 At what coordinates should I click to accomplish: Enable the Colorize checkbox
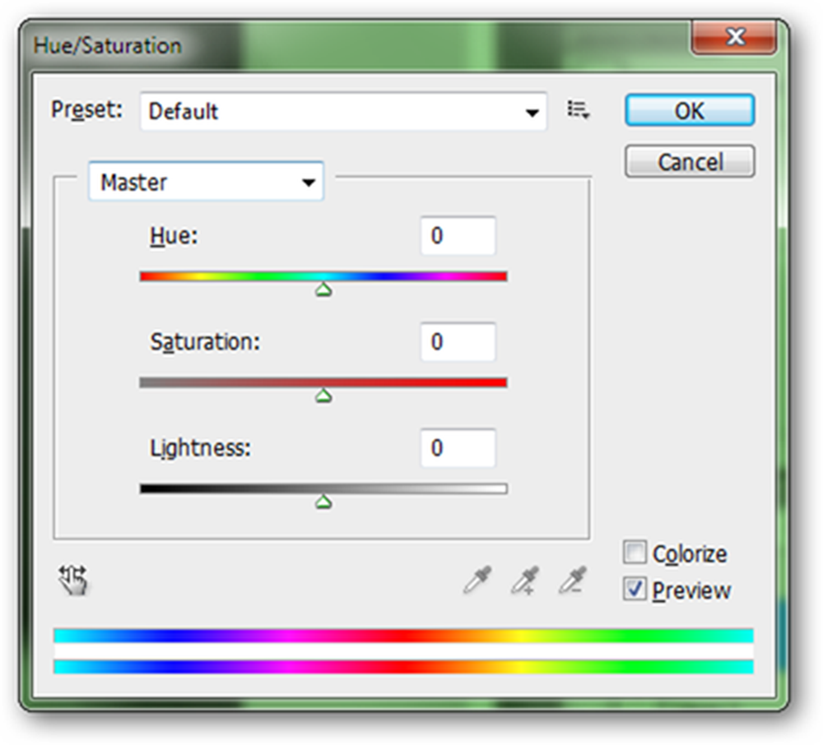click(635, 552)
